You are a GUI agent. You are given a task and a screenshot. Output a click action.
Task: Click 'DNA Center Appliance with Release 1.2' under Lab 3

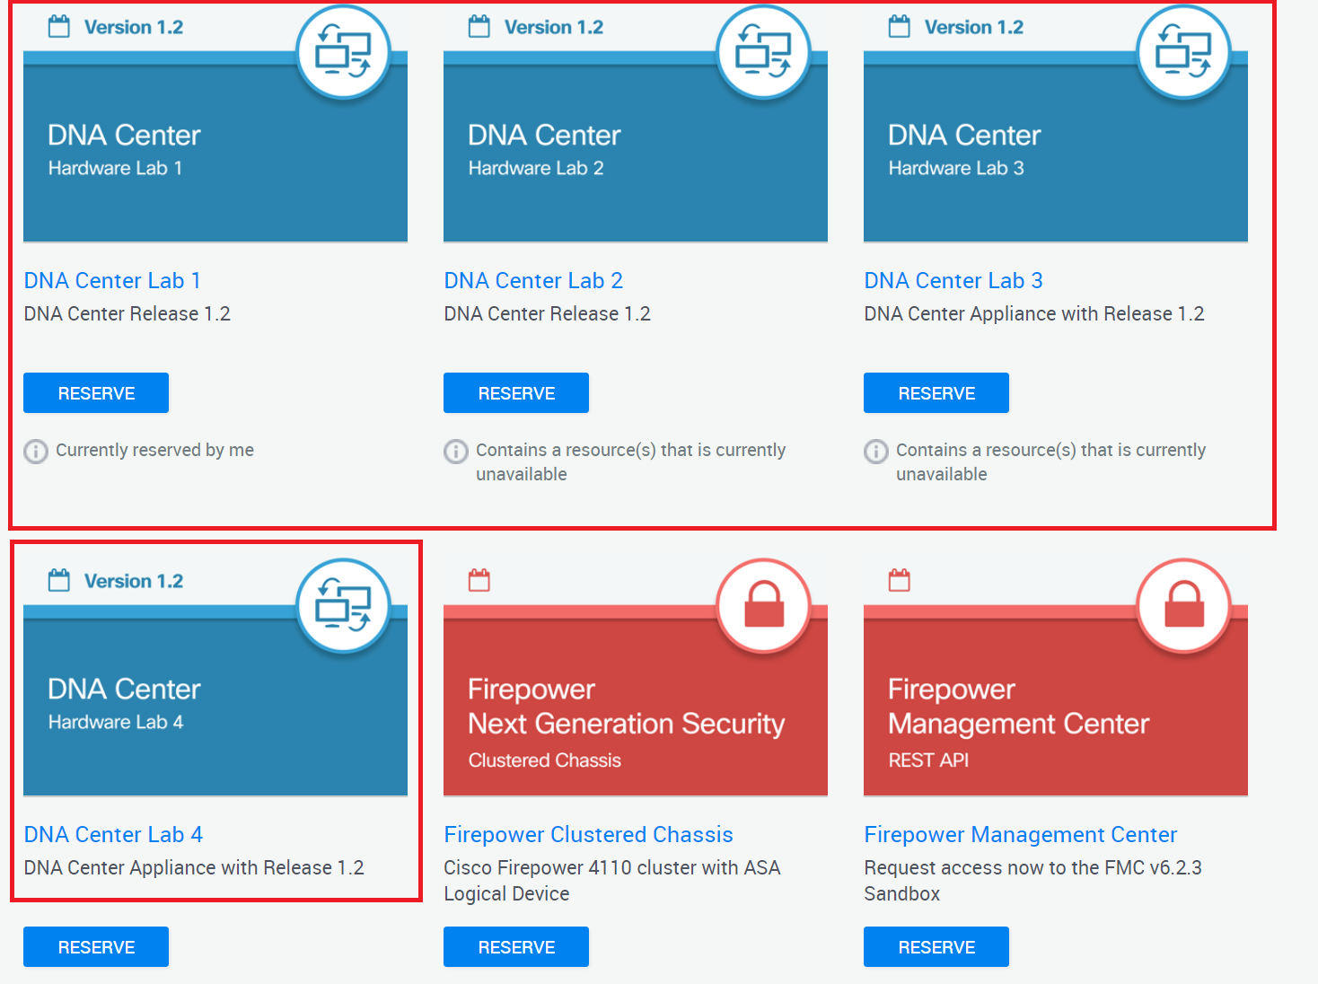click(1034, 313)
